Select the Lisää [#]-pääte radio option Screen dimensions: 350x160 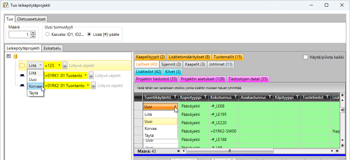pos(89,34)
